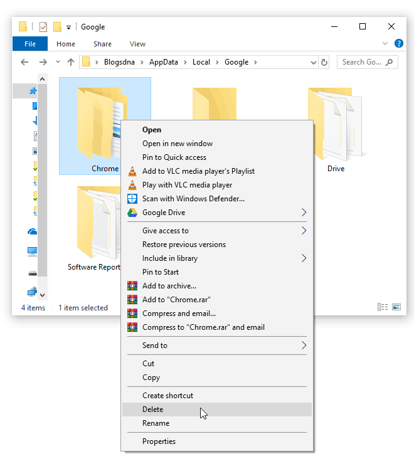414x459 pixels.
Task: Select the This PC monitor icon
Action: (x=32, y=251)
